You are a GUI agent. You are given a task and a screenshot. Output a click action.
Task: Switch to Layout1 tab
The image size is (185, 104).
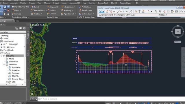pos(8,103)
